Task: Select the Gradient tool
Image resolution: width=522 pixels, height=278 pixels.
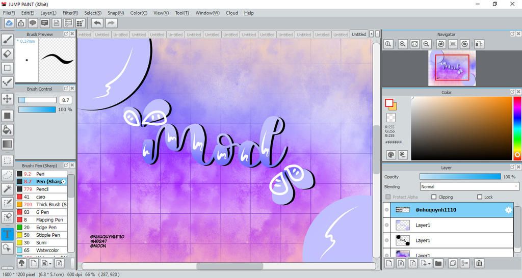Action: click(7, 144)
